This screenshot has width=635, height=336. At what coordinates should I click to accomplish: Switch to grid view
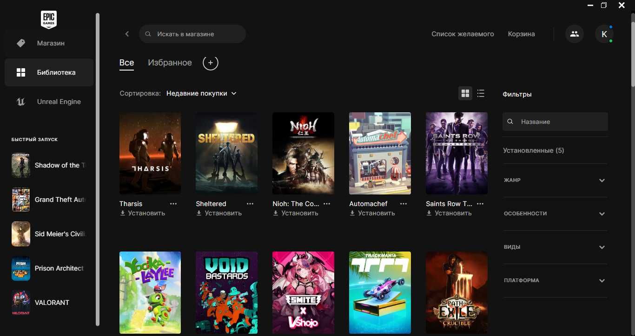click(x=465, y=93)
